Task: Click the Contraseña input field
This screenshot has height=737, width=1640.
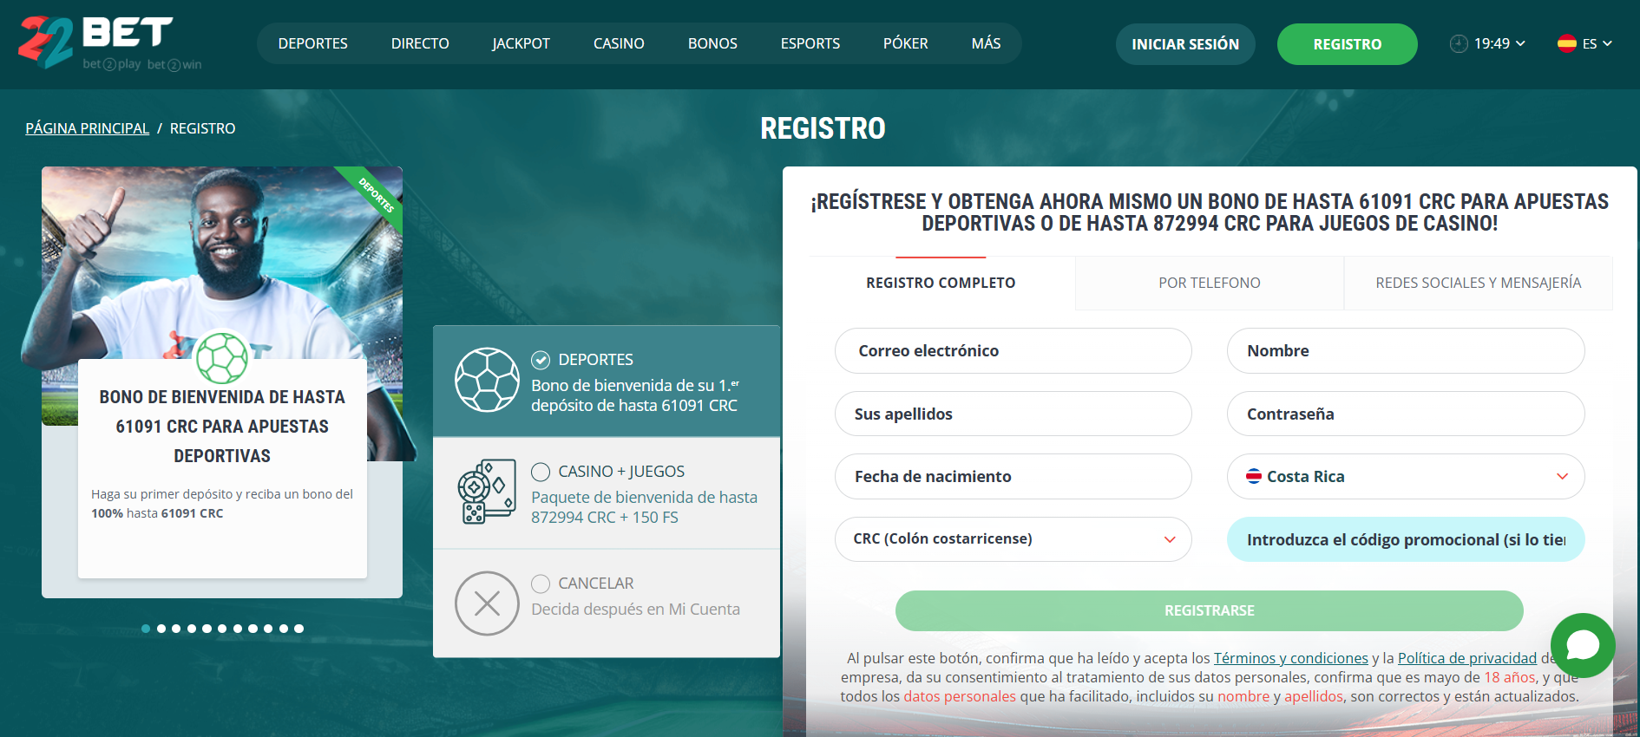Action: coord(1406,414)
